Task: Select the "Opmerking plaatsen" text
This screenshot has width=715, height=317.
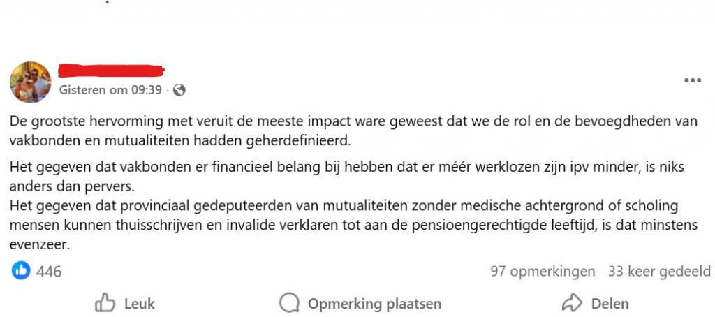Action: tap(374, 303)
